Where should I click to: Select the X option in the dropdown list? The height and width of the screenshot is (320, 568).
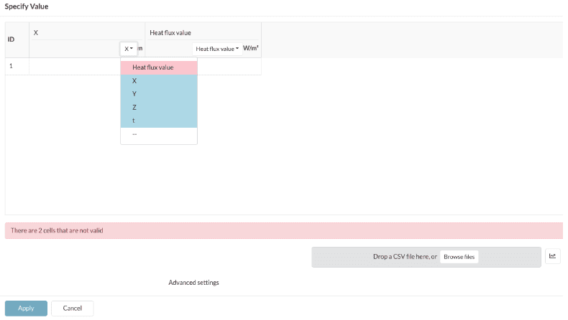click(134, 81)
